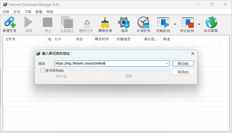Click the 开始队列 start queue icon
232x133 pixels.
[x=163, y=23]
